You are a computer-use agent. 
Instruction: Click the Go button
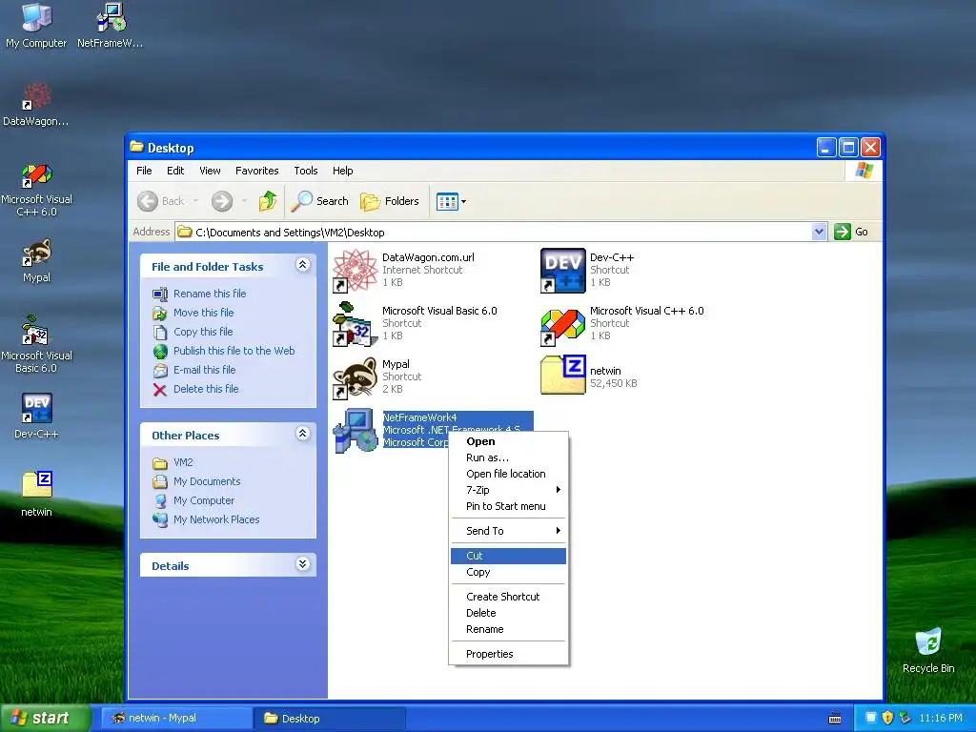click(x=851, y=232)
